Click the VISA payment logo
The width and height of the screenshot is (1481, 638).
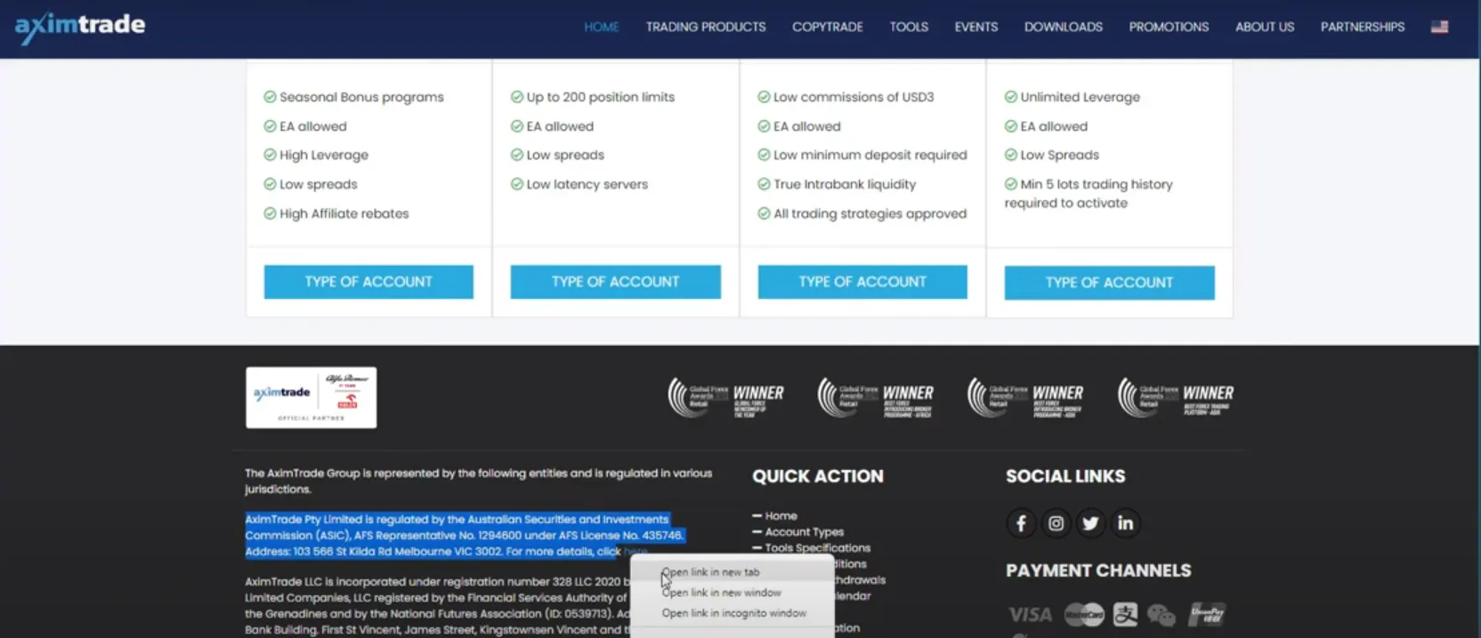pos(1030,615)
